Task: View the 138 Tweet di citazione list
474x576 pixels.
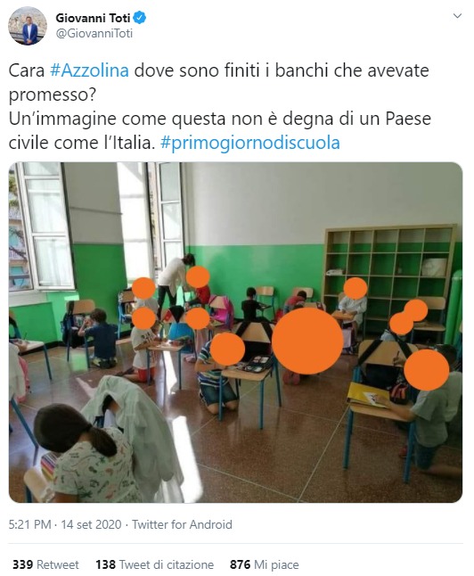Action: (154, 564)
